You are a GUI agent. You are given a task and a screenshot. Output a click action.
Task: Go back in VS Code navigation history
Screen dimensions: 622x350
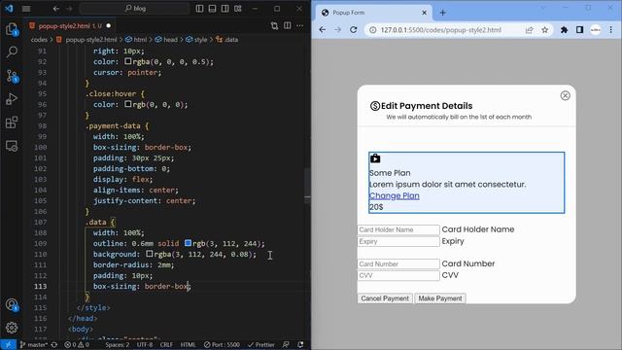(56, 9)
